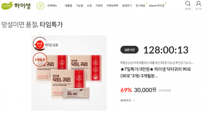Open the 이벤트 menu item
This screenshot has height=113, width=204.
[99, 5]
